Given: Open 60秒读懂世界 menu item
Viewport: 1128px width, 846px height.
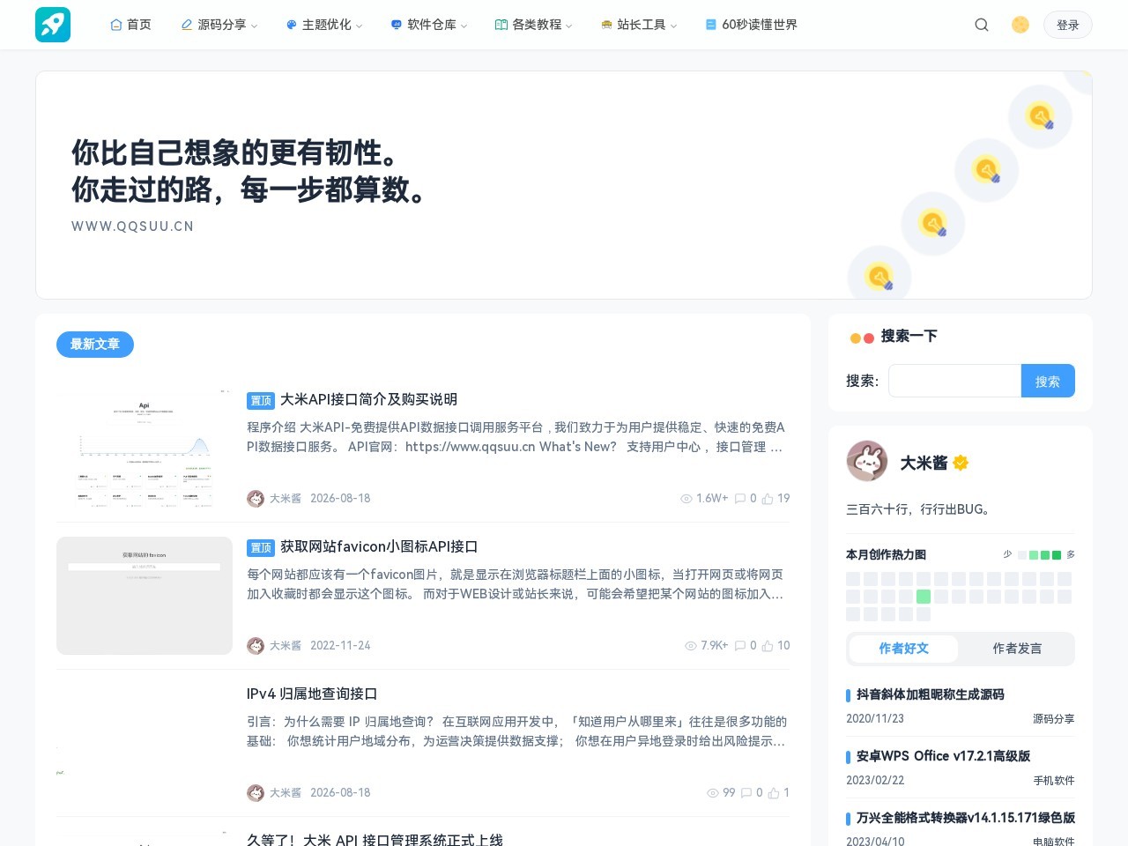Looking at the screenshot, I should 751,25.
